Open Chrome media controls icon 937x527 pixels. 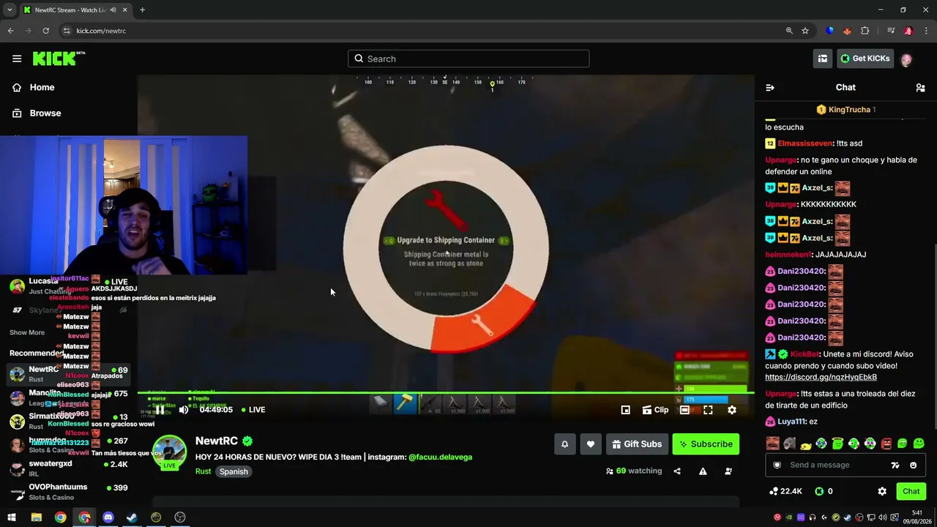890,31
